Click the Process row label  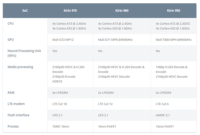pyautogui.click(x=13, y=126)
